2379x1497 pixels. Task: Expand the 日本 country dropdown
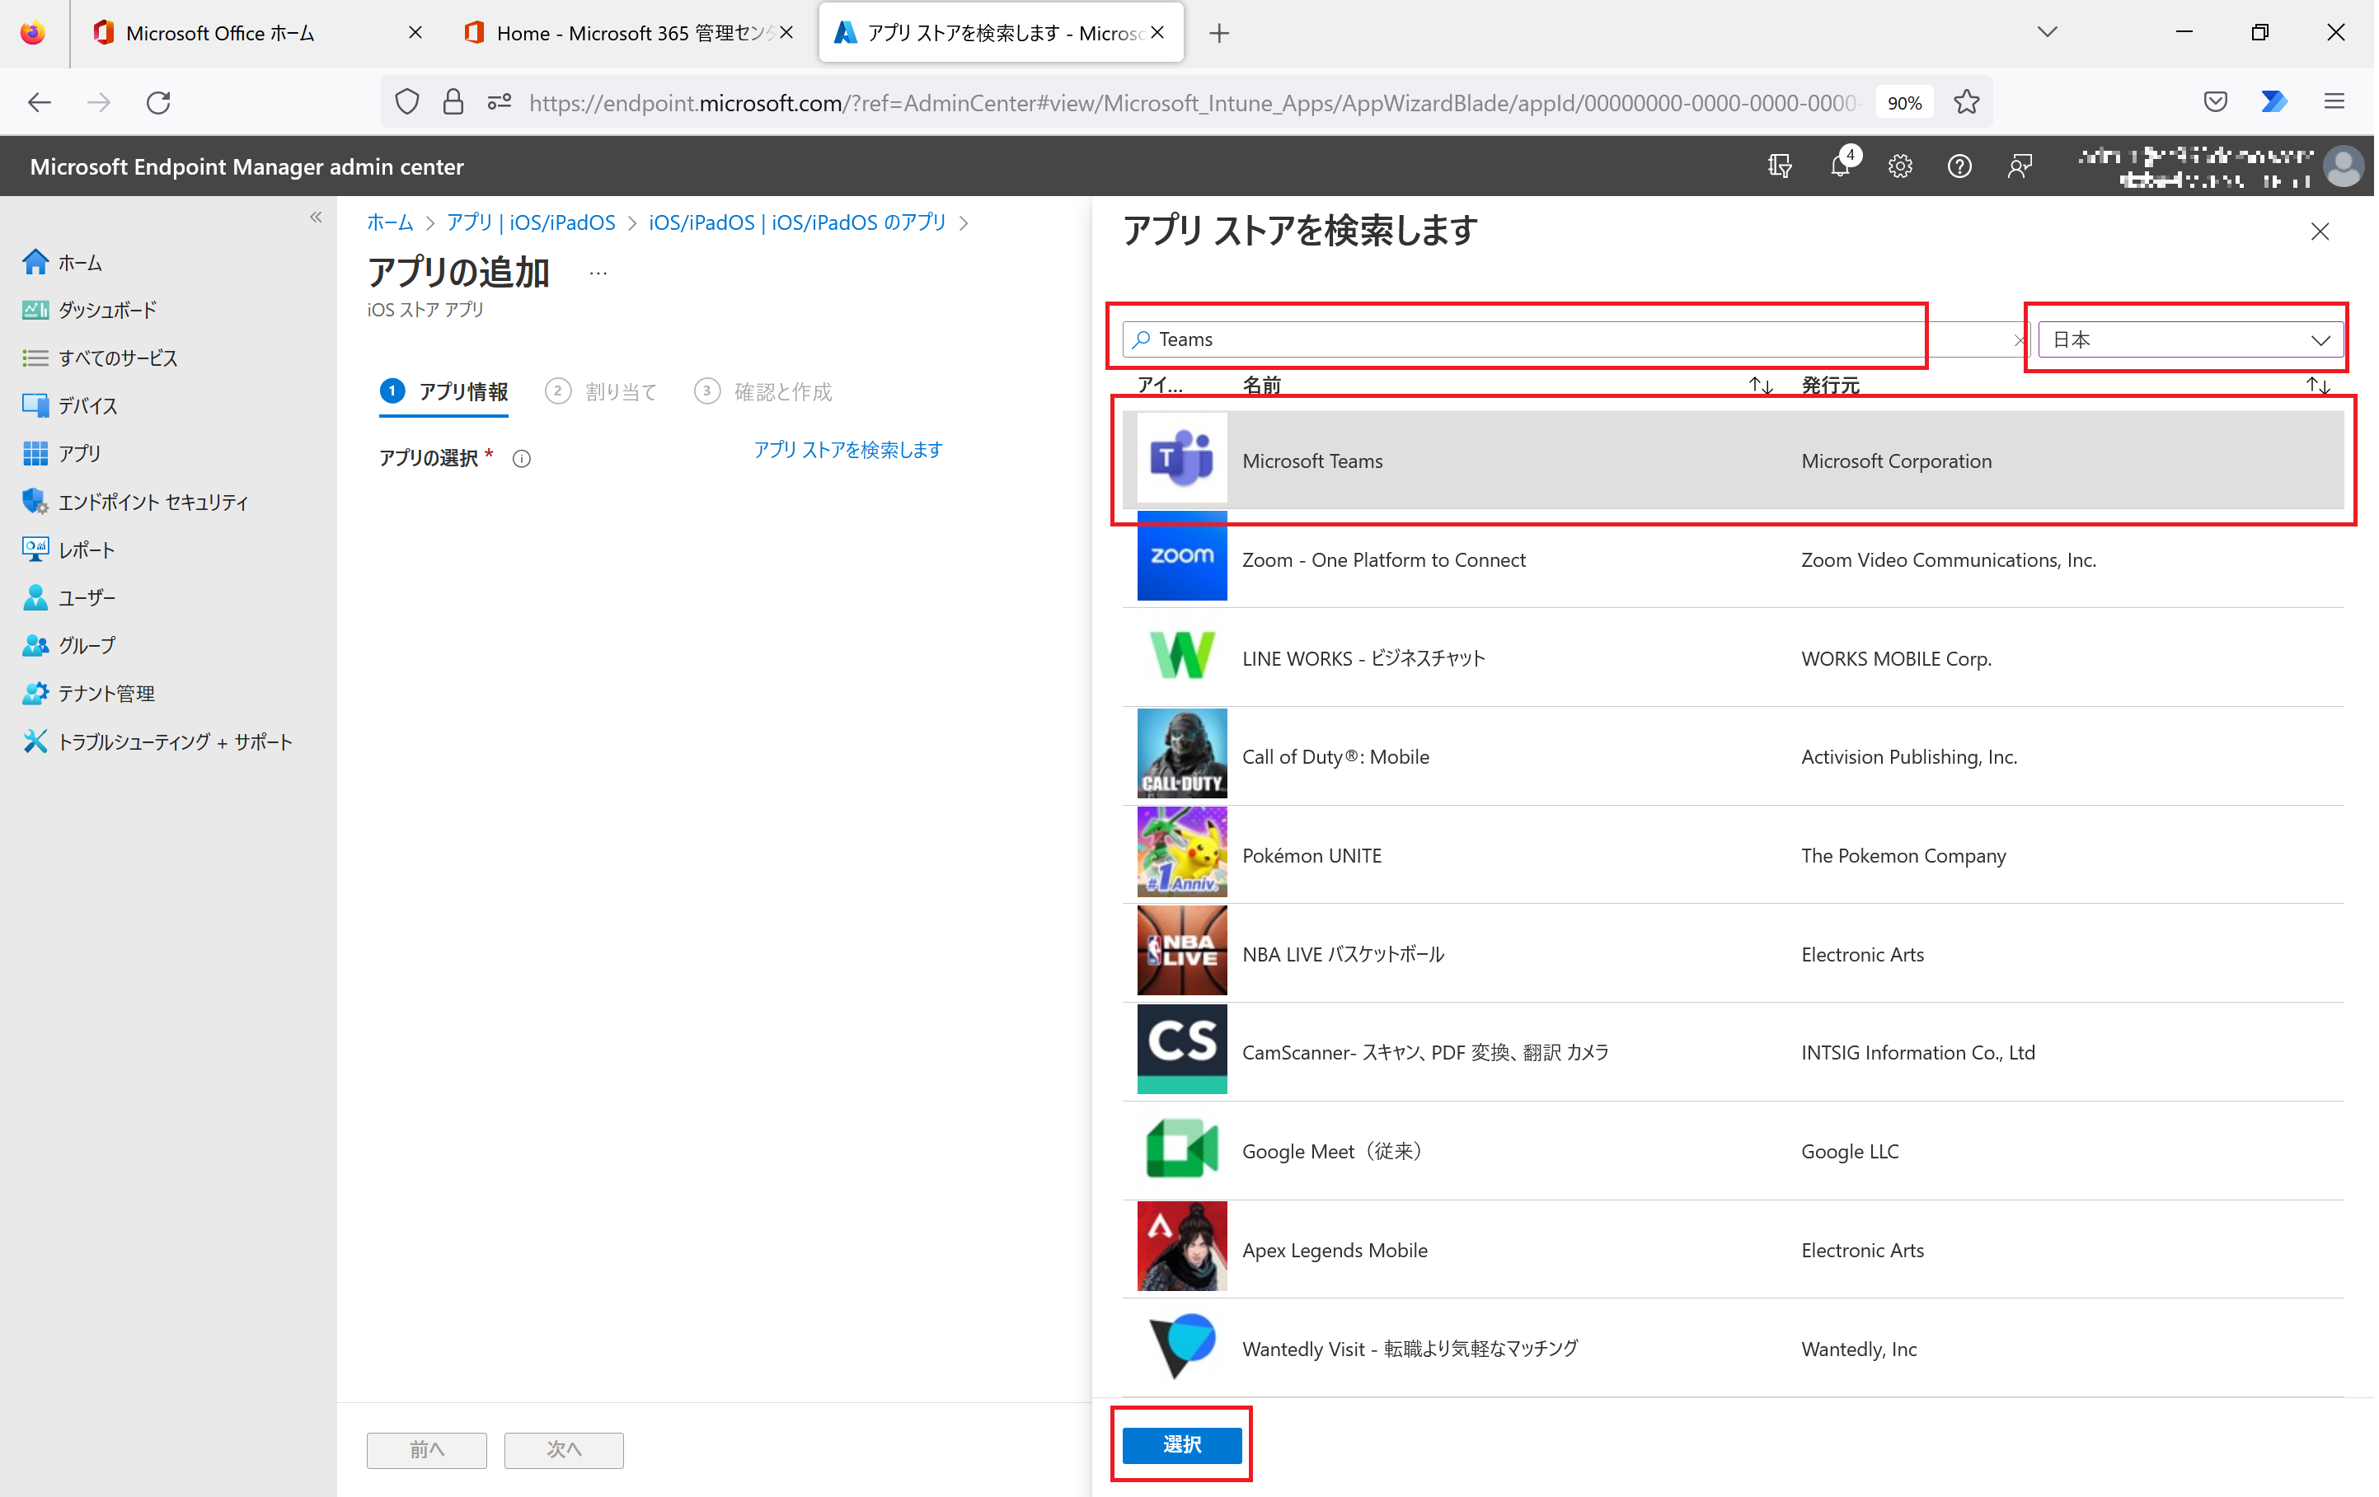[x=2189, y=339]
